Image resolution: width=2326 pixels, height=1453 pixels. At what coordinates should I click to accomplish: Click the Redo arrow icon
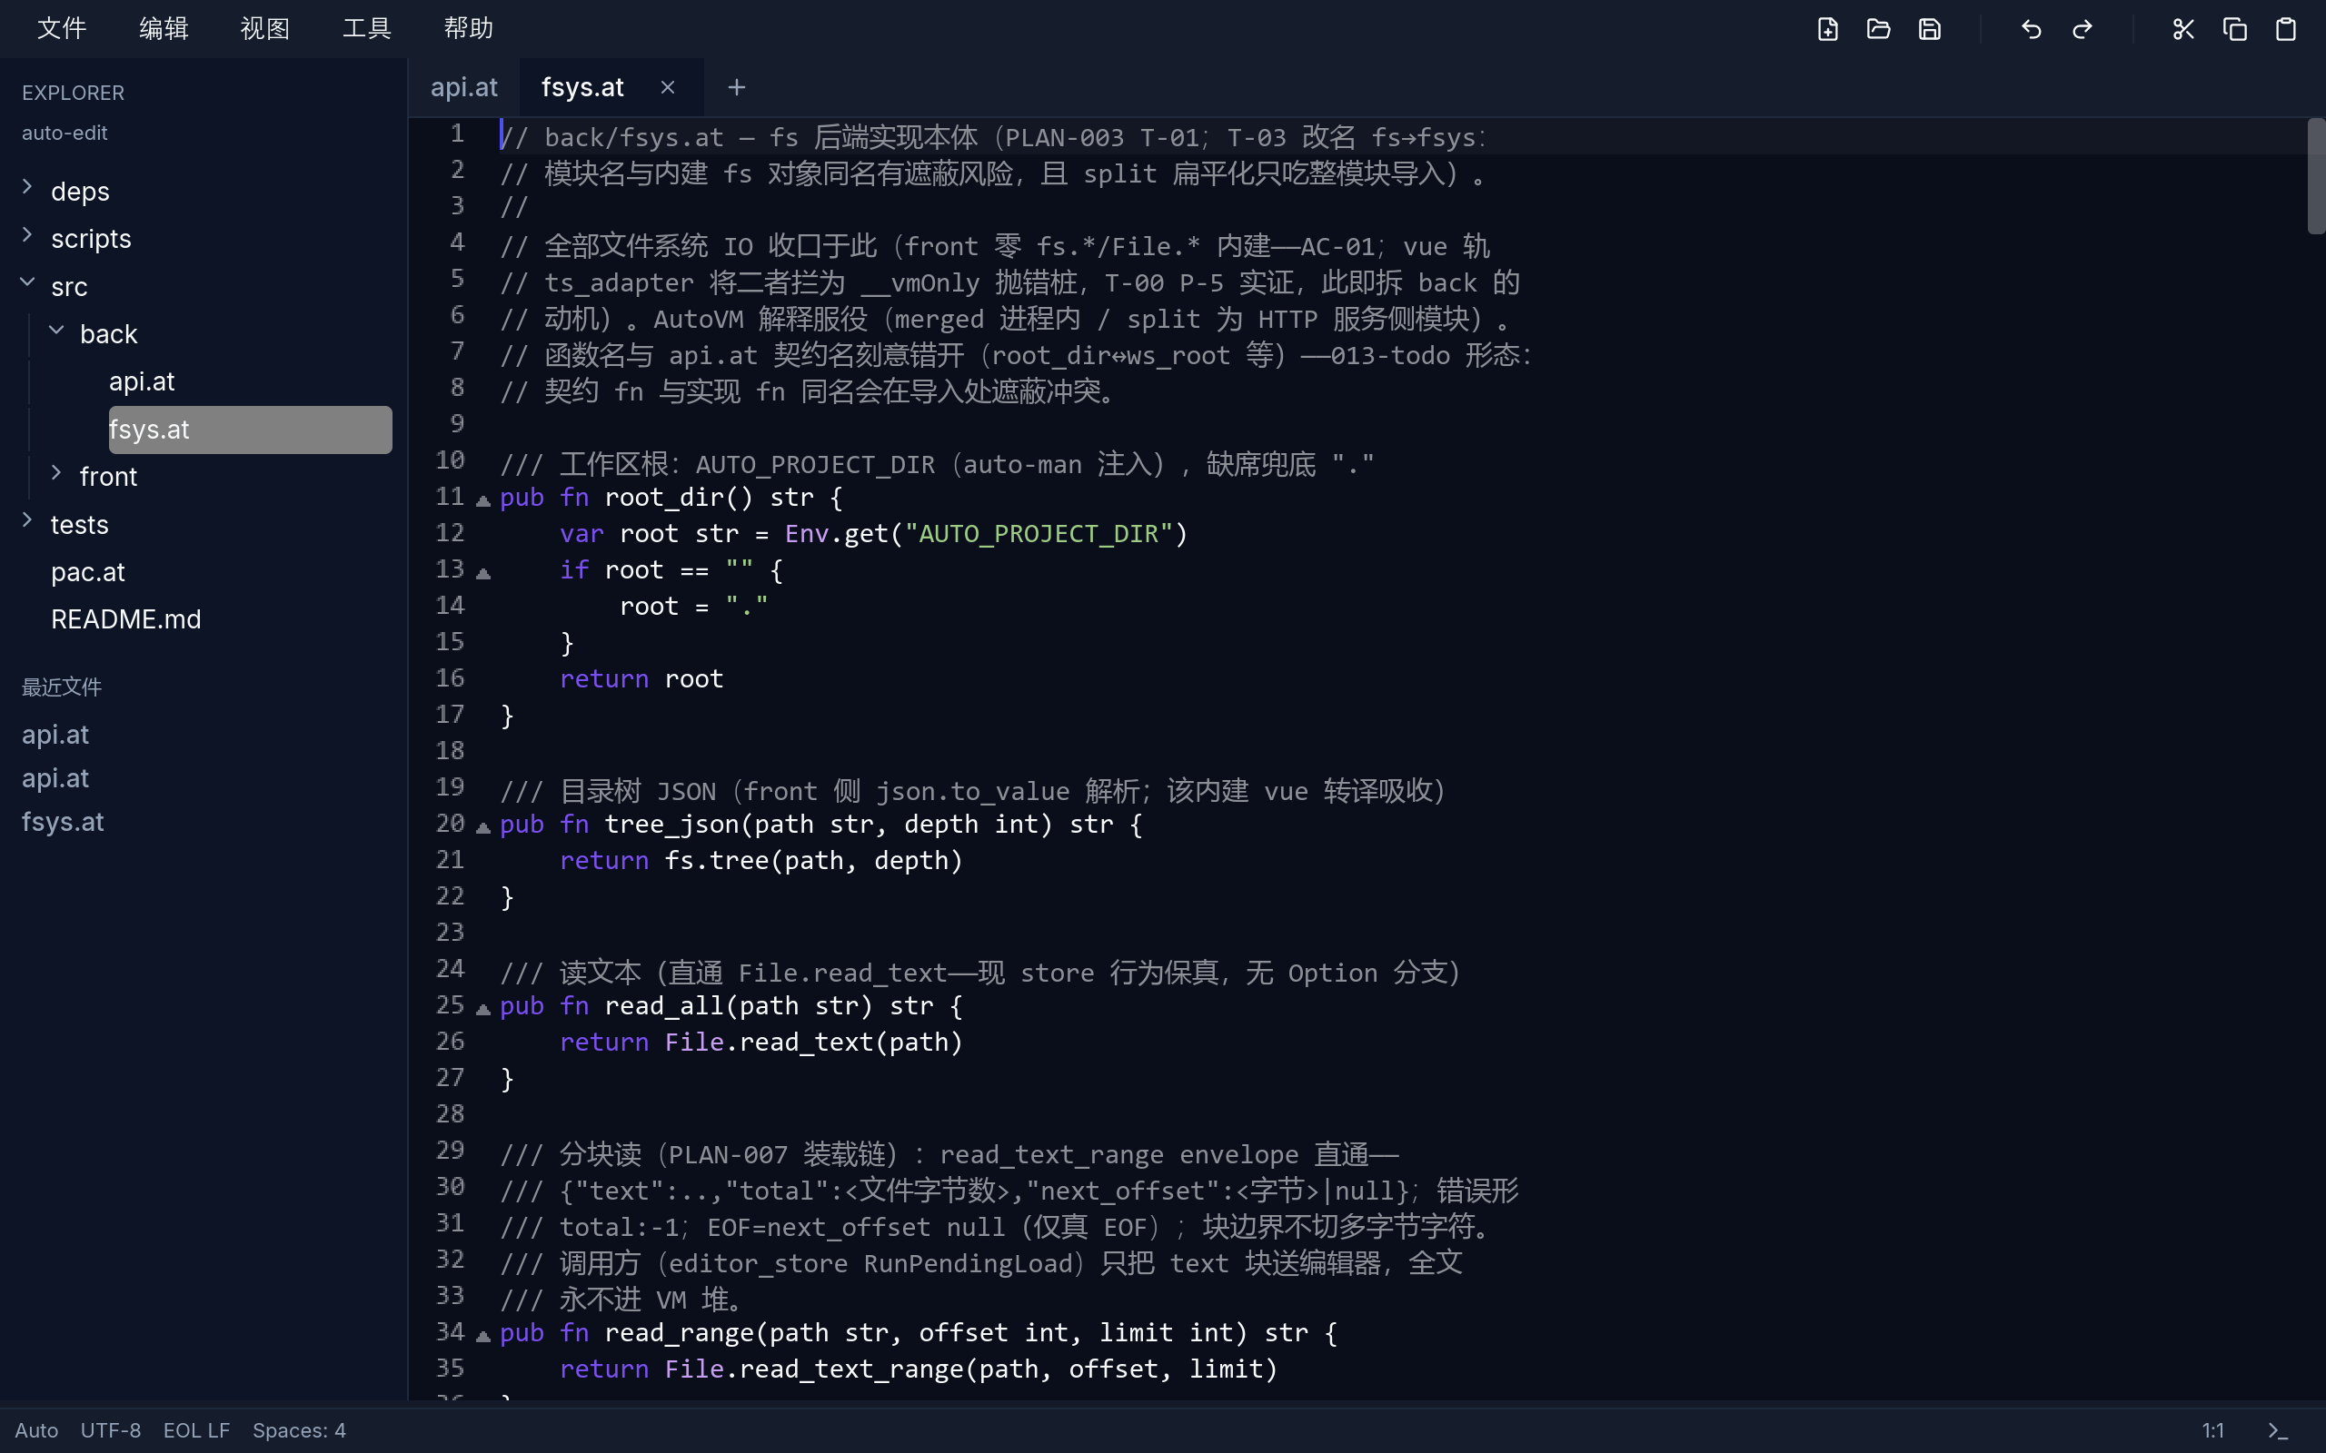(2082, 29)
